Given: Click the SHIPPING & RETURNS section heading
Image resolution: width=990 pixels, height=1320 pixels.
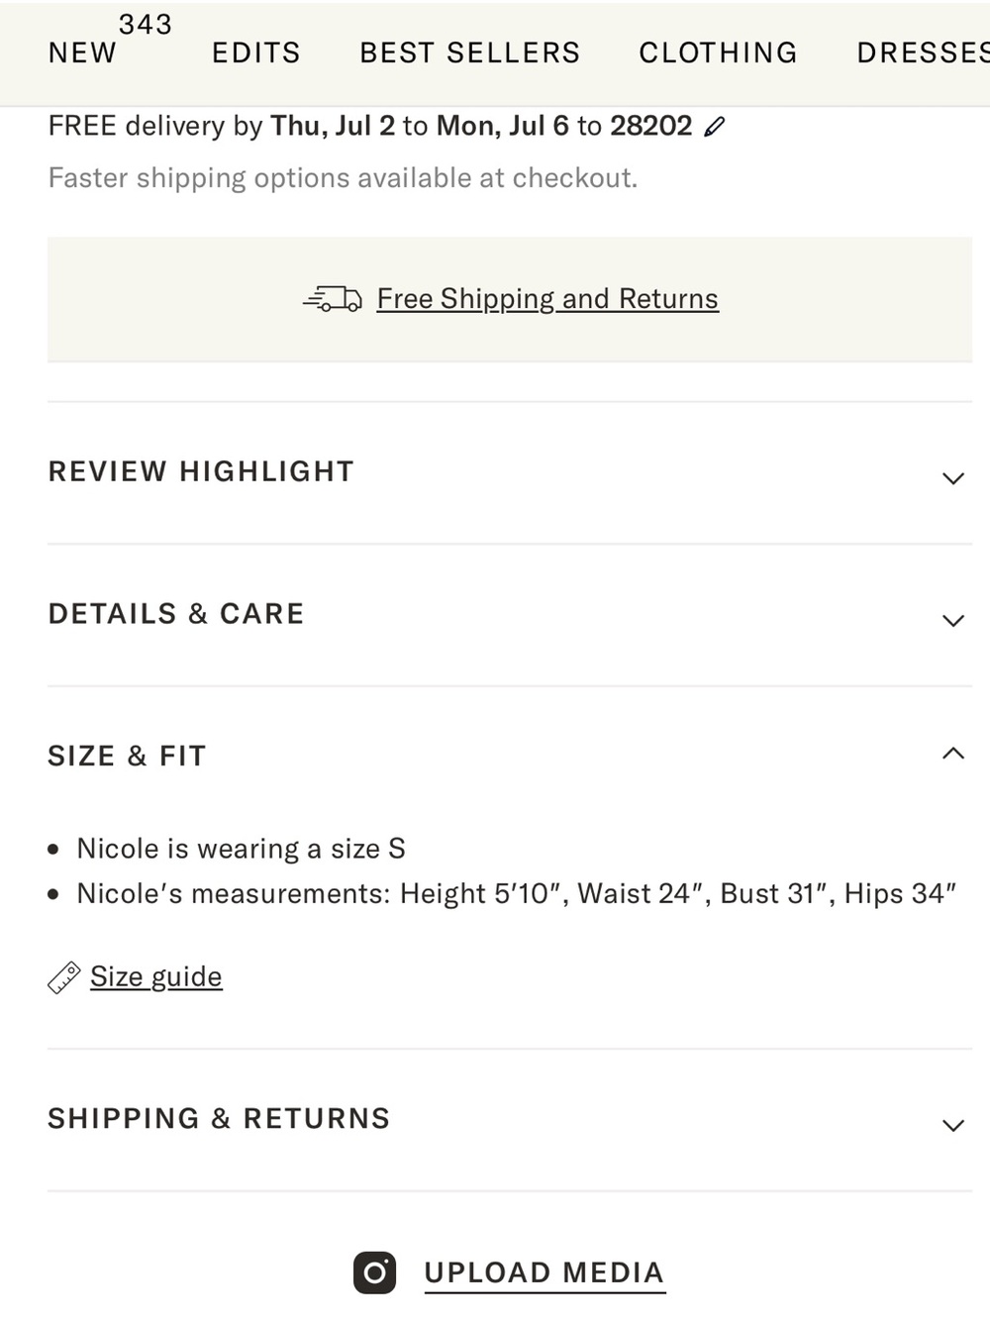Looking at the screenshot, I should pos(219,1118).
